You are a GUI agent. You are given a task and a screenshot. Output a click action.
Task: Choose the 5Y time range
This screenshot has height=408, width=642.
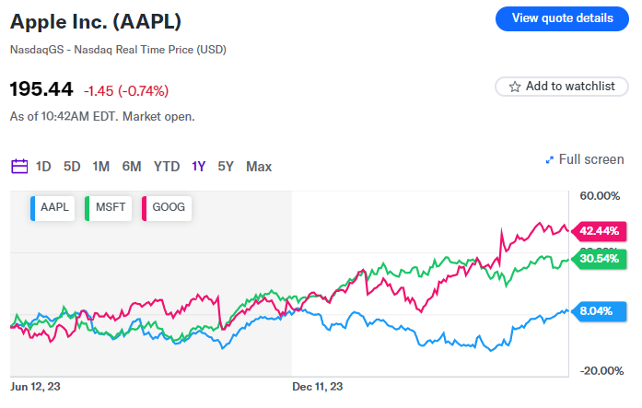226,167
